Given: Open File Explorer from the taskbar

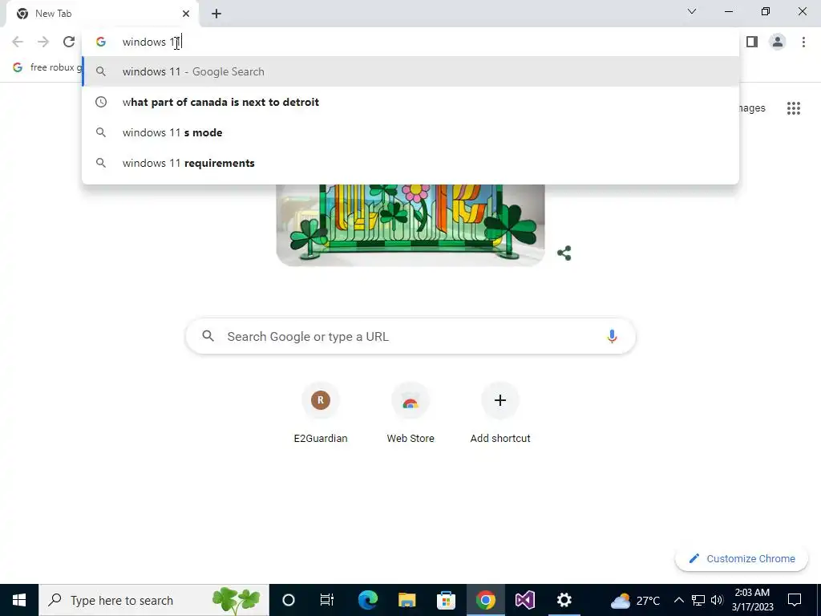Looking at the screenshot, I should tap(406, 600).
